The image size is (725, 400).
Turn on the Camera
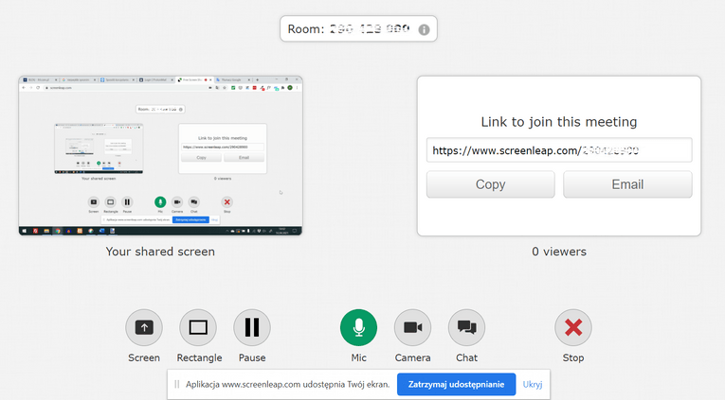(412, 328)
